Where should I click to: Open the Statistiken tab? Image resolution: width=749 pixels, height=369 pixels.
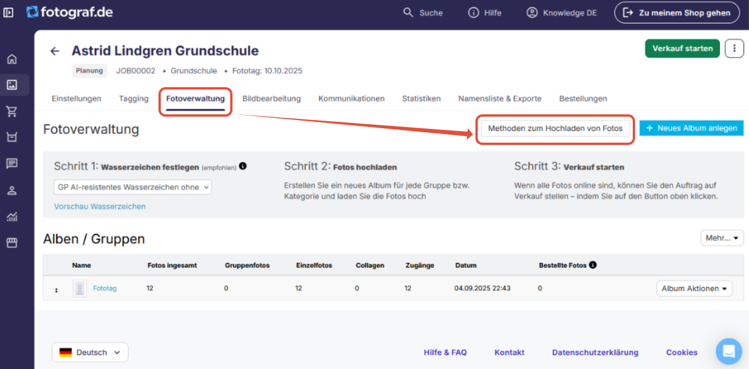point(422,99)
